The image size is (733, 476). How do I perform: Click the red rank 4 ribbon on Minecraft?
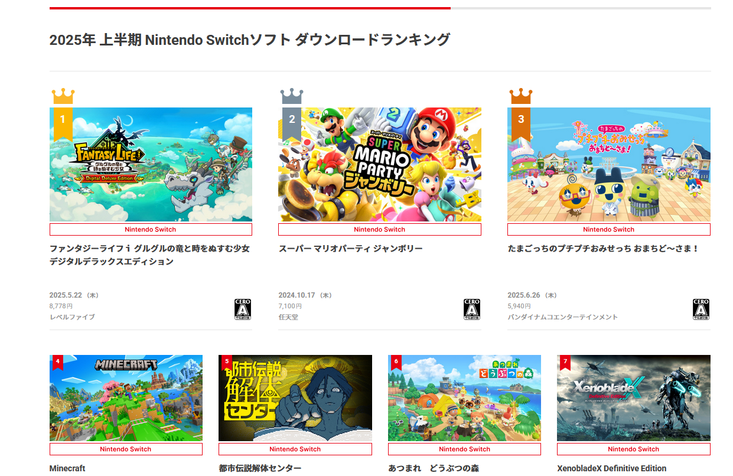[x=57, y=363]
